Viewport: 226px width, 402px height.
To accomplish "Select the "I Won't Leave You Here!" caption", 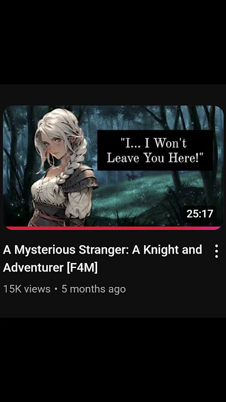I will [153, 151].
